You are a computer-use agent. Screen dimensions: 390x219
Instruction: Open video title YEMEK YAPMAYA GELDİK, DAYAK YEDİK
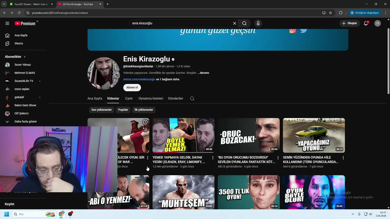tap(179, 160)
